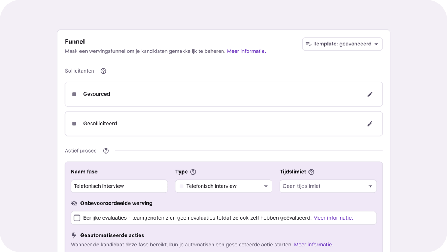Click Meer informatie link under Funnel heading
447x252 pixels.
point(246,51)
